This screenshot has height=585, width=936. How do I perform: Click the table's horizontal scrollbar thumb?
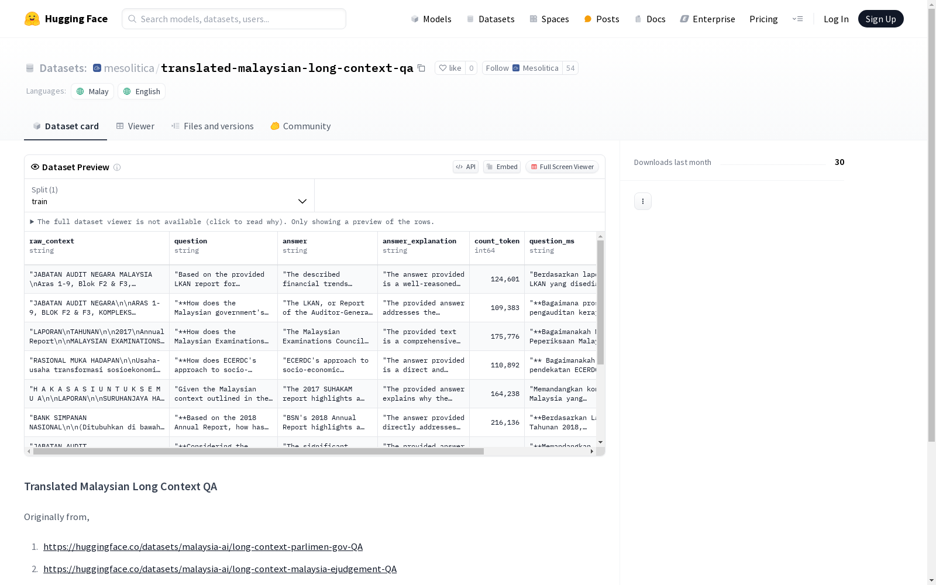point(259,451)
